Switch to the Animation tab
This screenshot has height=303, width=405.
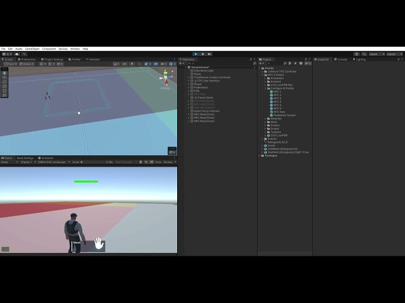click(46, 158)
